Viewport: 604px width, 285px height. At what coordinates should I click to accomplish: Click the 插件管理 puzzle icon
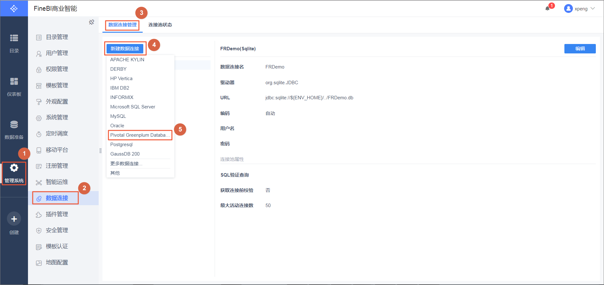(x=39, y=215)
